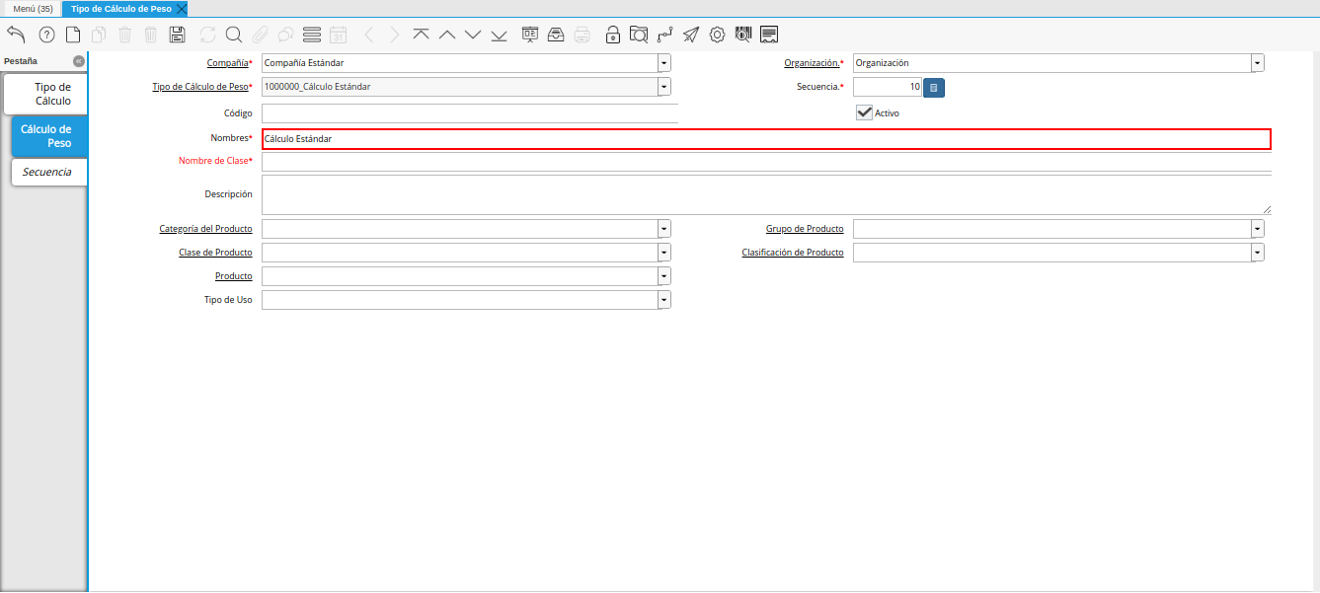The width and height of the screenshot is (1320, 593).
Task: Click the Clase de Producto label link
Action: [215, 253]
